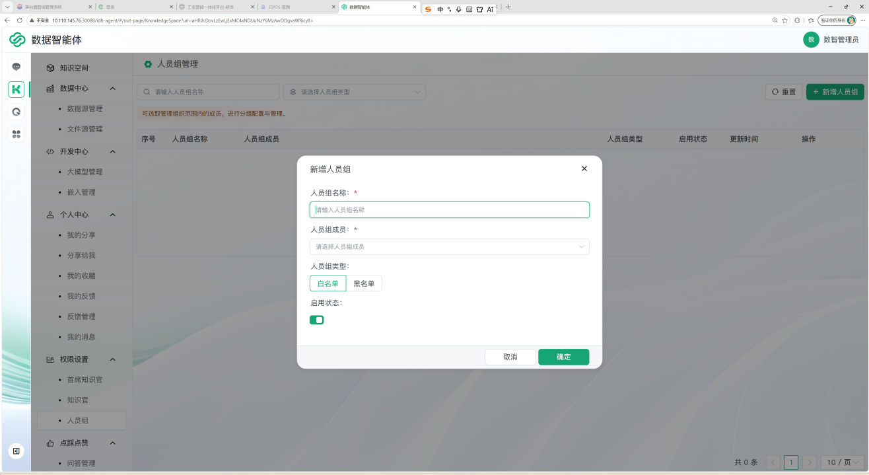Click the browser reload icon
The width and height of the screenshot is (869, 475).
point(20,20)
